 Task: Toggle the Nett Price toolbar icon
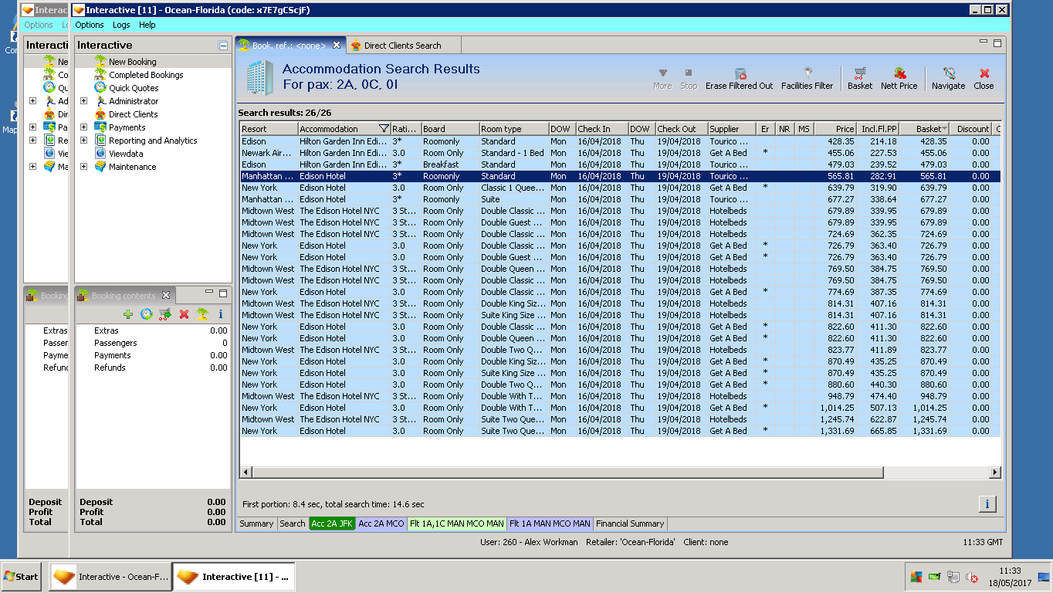(x=899, y=74)
